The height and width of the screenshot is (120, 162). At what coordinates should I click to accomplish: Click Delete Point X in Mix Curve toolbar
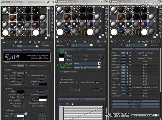(77, 104)
